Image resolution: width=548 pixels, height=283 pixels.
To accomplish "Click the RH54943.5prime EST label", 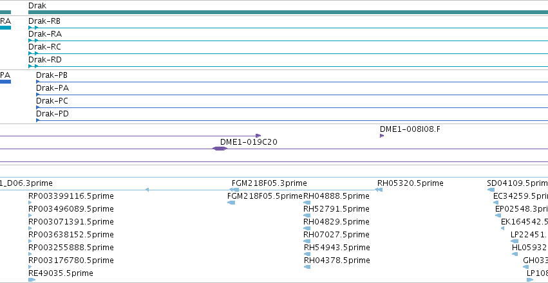I will click(x=337, y=248).
